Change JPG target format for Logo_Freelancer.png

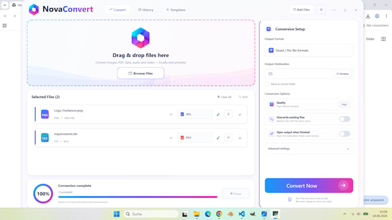pos(194,114)
